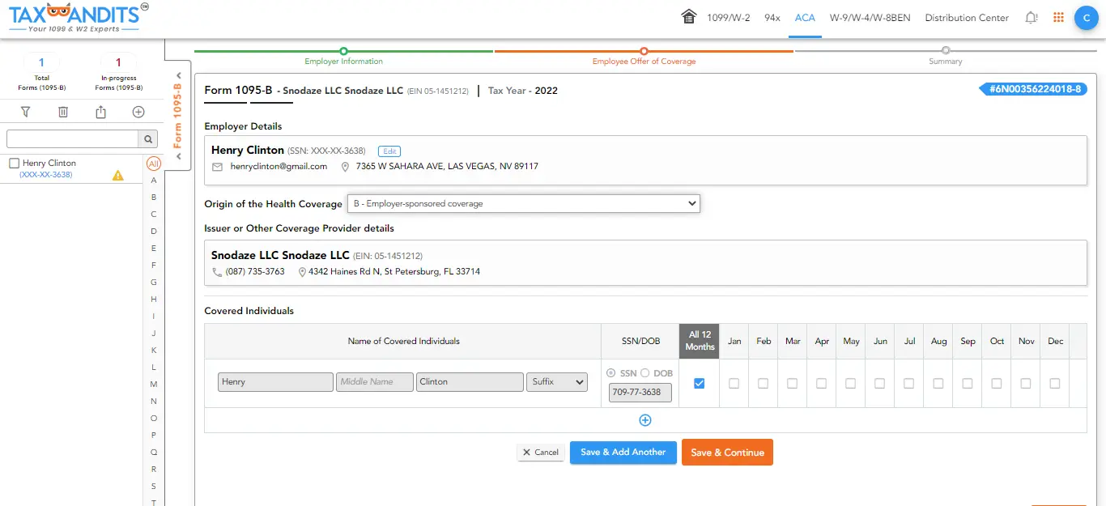
Task: Check the Aug coverage checkbox
Action: pos(938,383)
